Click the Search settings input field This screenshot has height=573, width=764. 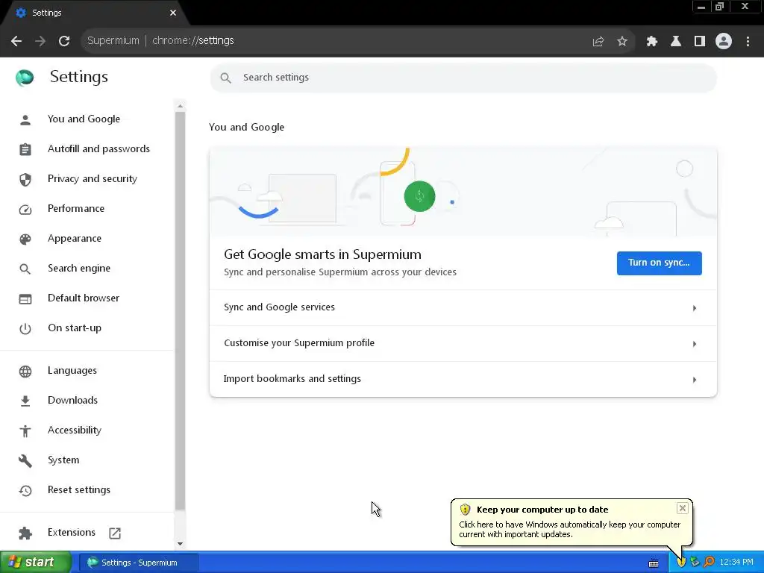[463, 78]
